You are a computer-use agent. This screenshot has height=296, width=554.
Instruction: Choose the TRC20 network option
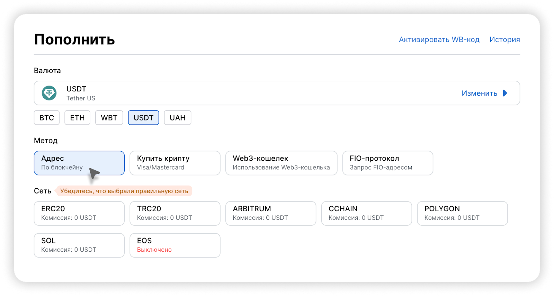(x=175, y=213)
